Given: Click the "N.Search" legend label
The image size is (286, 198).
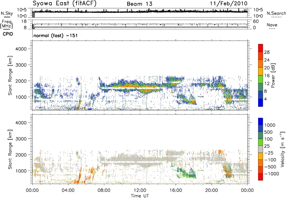Looking at the screenshot, I should point(276,13).
